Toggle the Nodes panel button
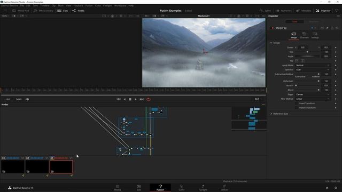The width and height of the screenshot is (342, 192). [x=78, y=11]
